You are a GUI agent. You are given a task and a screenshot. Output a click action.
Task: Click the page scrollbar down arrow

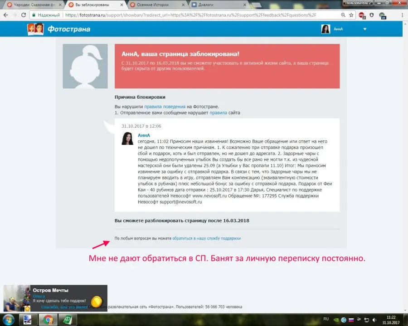click(405, 311)
